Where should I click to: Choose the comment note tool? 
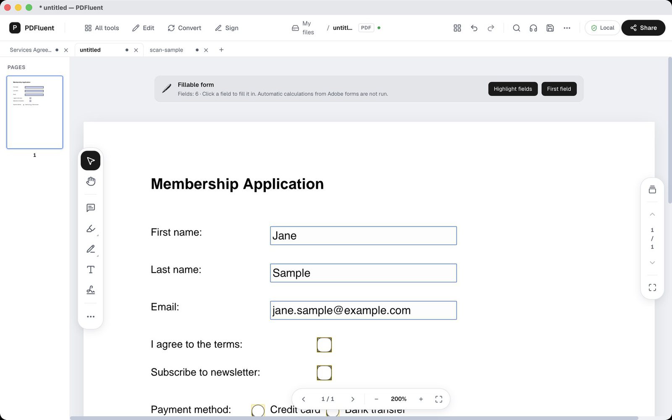click(90, 208)
